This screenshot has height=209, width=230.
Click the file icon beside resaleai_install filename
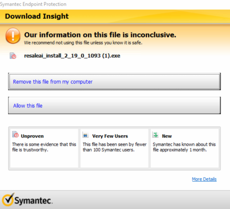point(13,56)
